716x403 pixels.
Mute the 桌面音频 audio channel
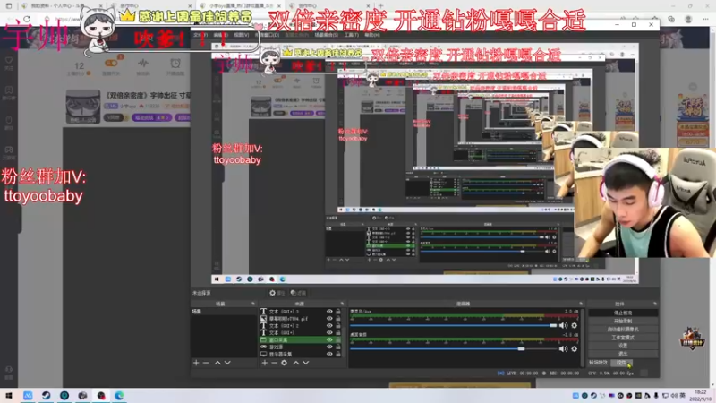pos(564,348)
